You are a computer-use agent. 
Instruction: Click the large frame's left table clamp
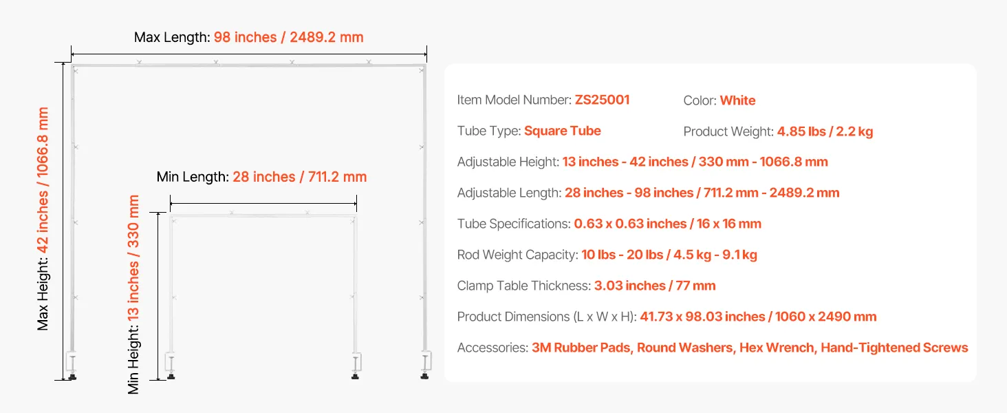(72, 363)
